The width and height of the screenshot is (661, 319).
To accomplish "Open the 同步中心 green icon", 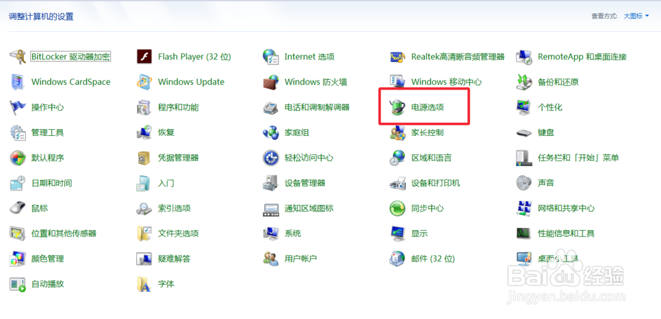I will pos(397,208).
